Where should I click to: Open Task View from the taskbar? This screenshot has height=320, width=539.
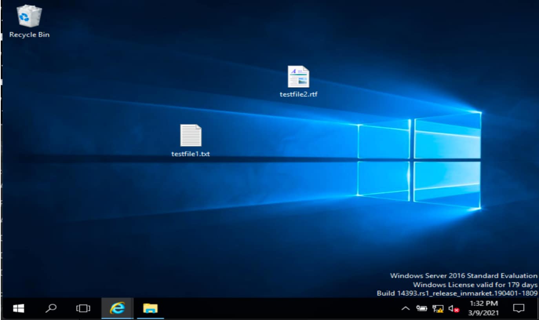point(83,309)
